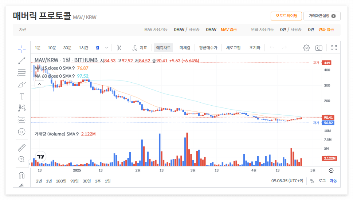Toggle the 예측차트 forecast chart
This screenshot has height=200, width=353.
(x=163, y=48)
